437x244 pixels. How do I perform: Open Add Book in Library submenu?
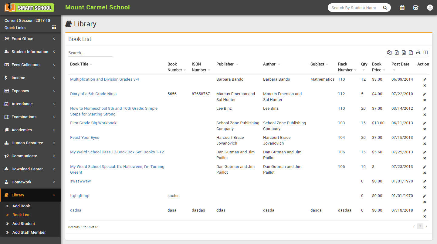(21, 206)
